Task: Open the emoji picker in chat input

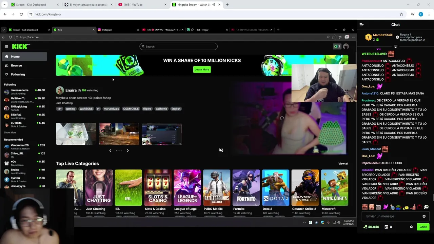Action: point(424,216)
